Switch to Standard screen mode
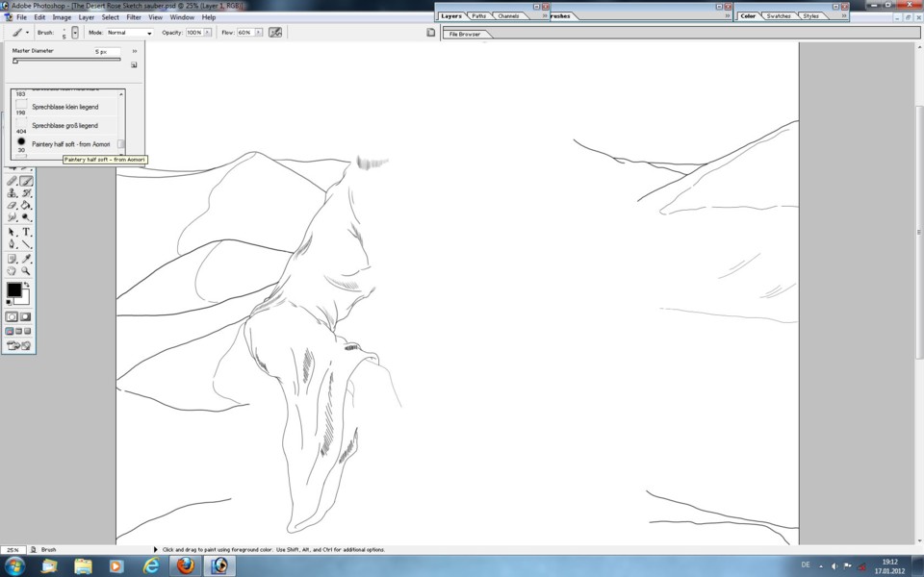Image resolution: width=924 pixels, height=577 pixels. tap(10, 331)
